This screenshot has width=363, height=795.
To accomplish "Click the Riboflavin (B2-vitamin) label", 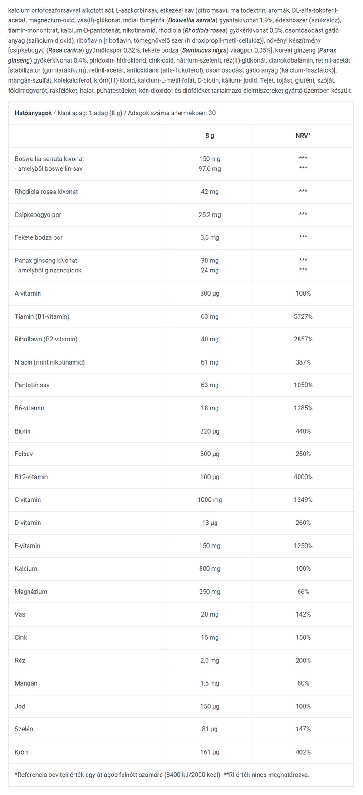I will pyautogui.click(x=46, y=339).
